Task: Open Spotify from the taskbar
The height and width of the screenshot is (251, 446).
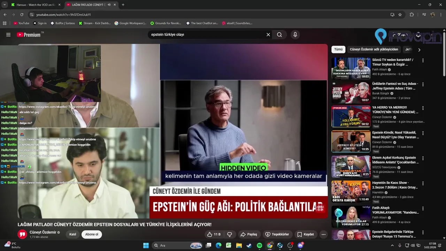Action: tap(259, 245)
